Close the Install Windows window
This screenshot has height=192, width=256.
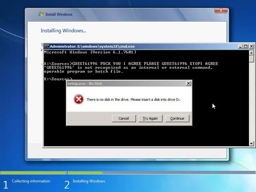click(x=221, y=10)
